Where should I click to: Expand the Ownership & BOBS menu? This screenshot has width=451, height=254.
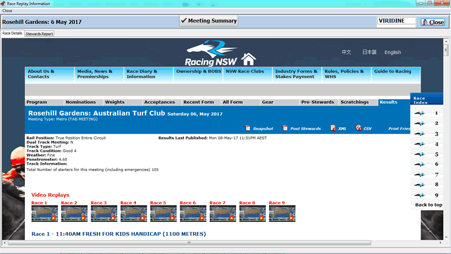(x=197, y=72)
